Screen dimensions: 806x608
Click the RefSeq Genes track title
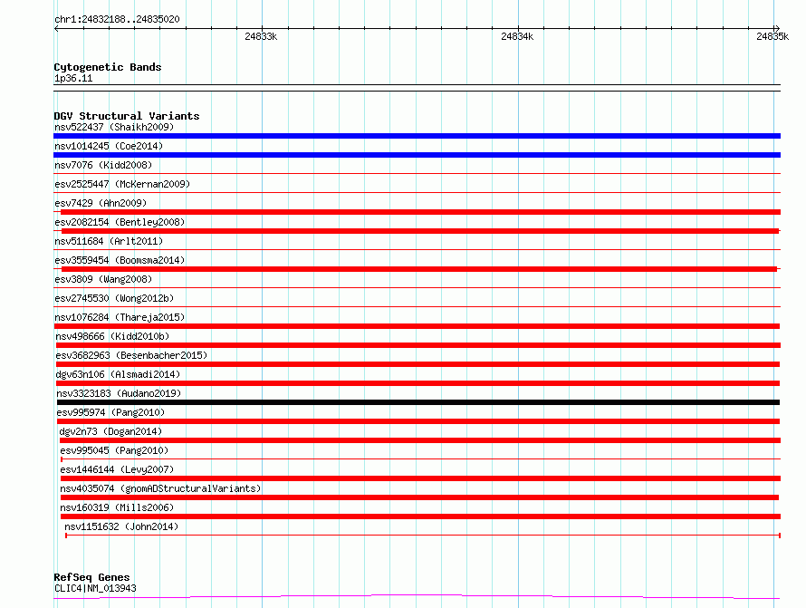click(x=91, y=578)
